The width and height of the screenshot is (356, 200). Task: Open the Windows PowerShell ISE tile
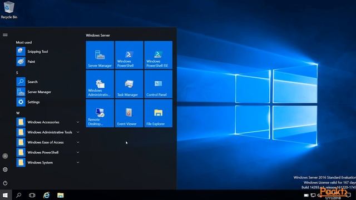pos(158,55)
